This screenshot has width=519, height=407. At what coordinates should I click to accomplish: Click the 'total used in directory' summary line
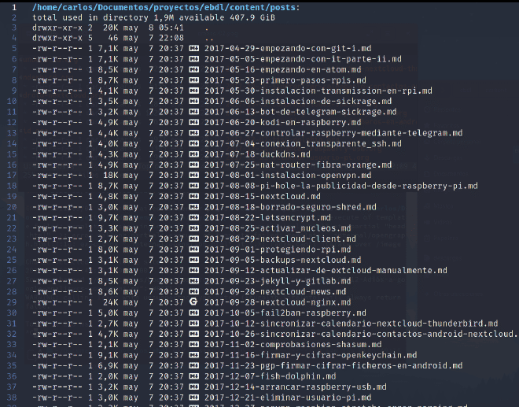153,17
